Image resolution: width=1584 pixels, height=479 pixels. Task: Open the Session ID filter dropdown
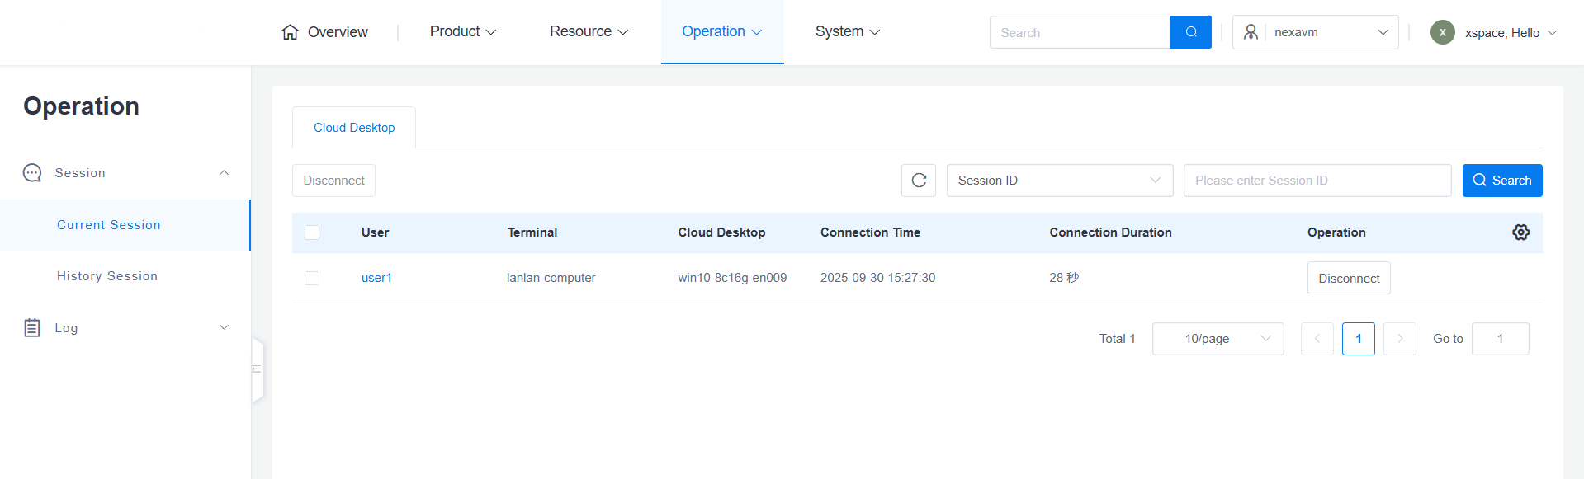pyautogui.click(x=1059, y=181)
